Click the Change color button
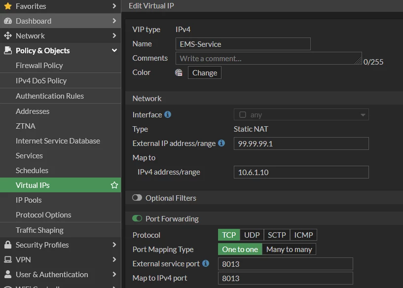403x288 pixels. click(205, 72)
